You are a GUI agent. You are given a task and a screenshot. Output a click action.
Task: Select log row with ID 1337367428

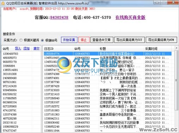[x=108, y=86]
